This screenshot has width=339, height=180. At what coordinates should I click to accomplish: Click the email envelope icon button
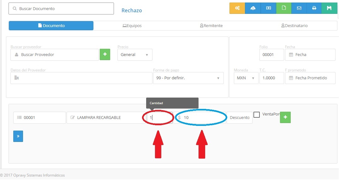pyautogui.click(x=299, y=8)
